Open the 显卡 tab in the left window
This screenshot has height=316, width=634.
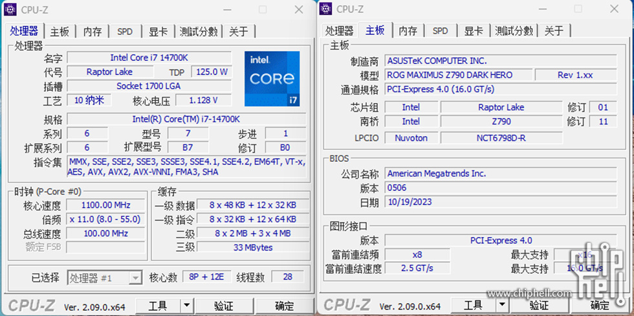[158, 32]
